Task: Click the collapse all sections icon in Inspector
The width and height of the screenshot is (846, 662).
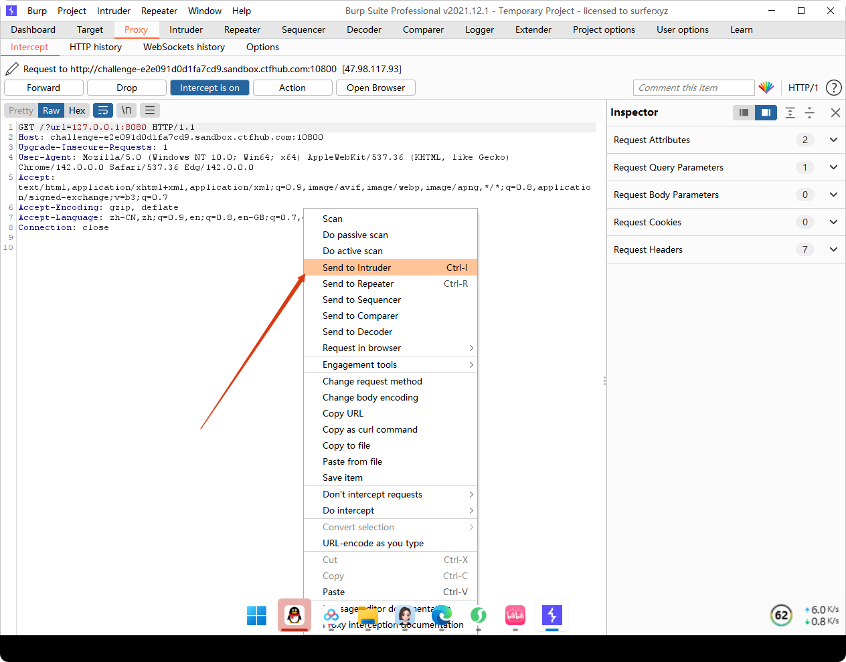Action: [810, 112]
